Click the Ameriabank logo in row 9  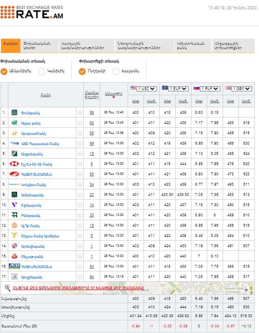click(x=14, y=194)
